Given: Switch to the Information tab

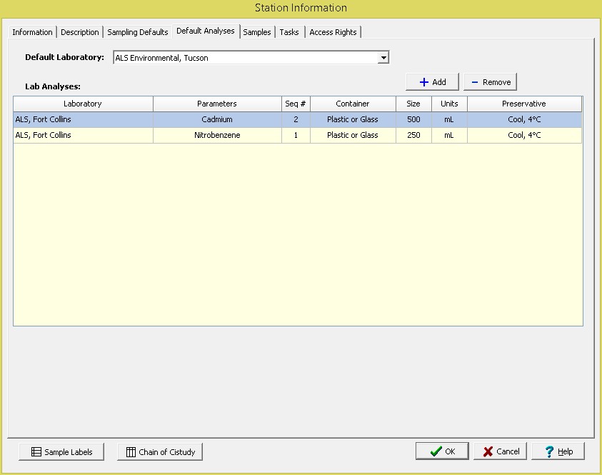Looking at the screenshot, I should (x=32, y=32).
